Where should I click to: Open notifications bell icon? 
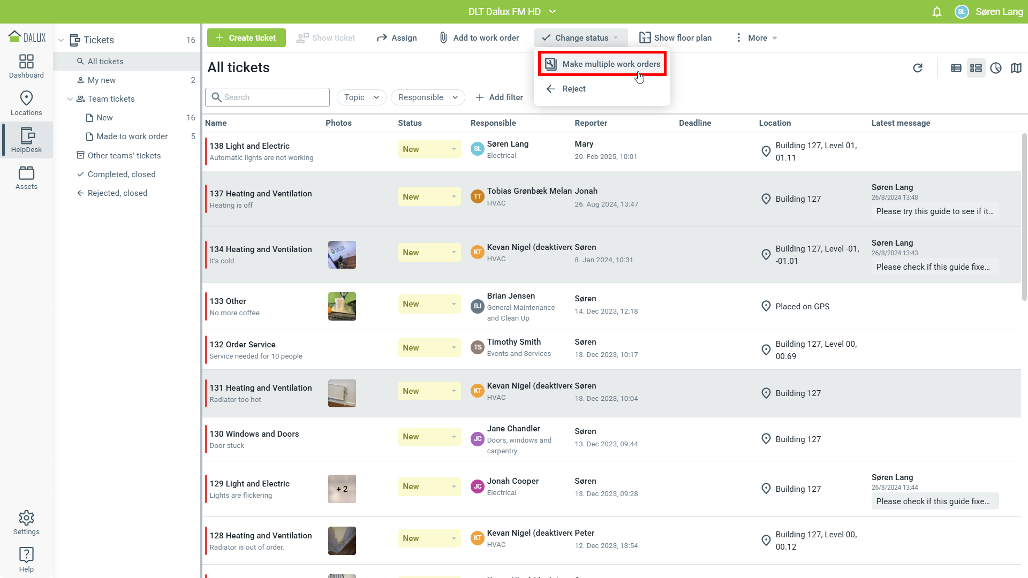click(936, 12)
